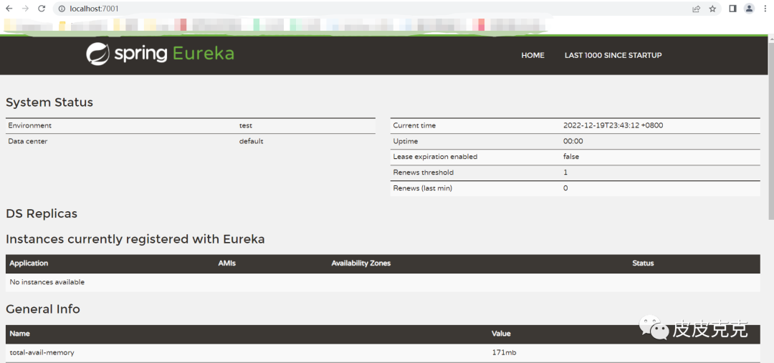774x363 pixels.
Task: Click the Name column header
Action: tap(20, 334)
